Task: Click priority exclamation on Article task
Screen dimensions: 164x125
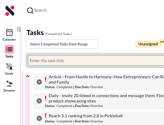Action: pyautogui.click(x=46, y=79)
